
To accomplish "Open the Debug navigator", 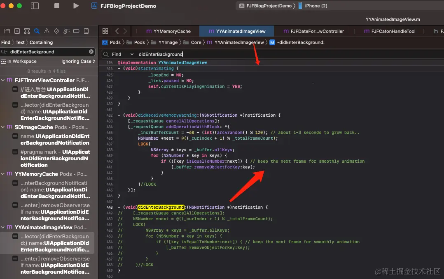I will coord(67,31).
